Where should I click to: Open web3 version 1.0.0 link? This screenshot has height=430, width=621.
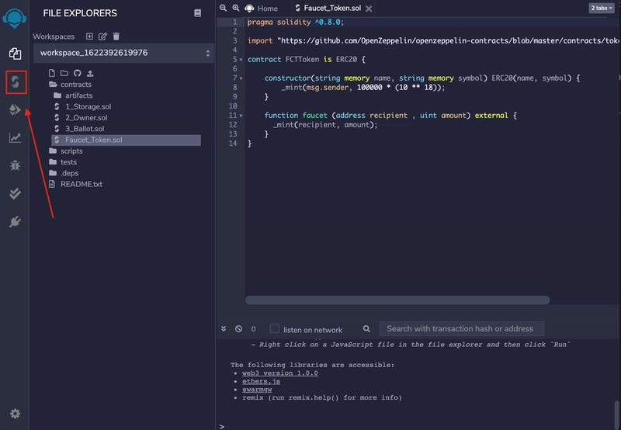tap(280, 373)
